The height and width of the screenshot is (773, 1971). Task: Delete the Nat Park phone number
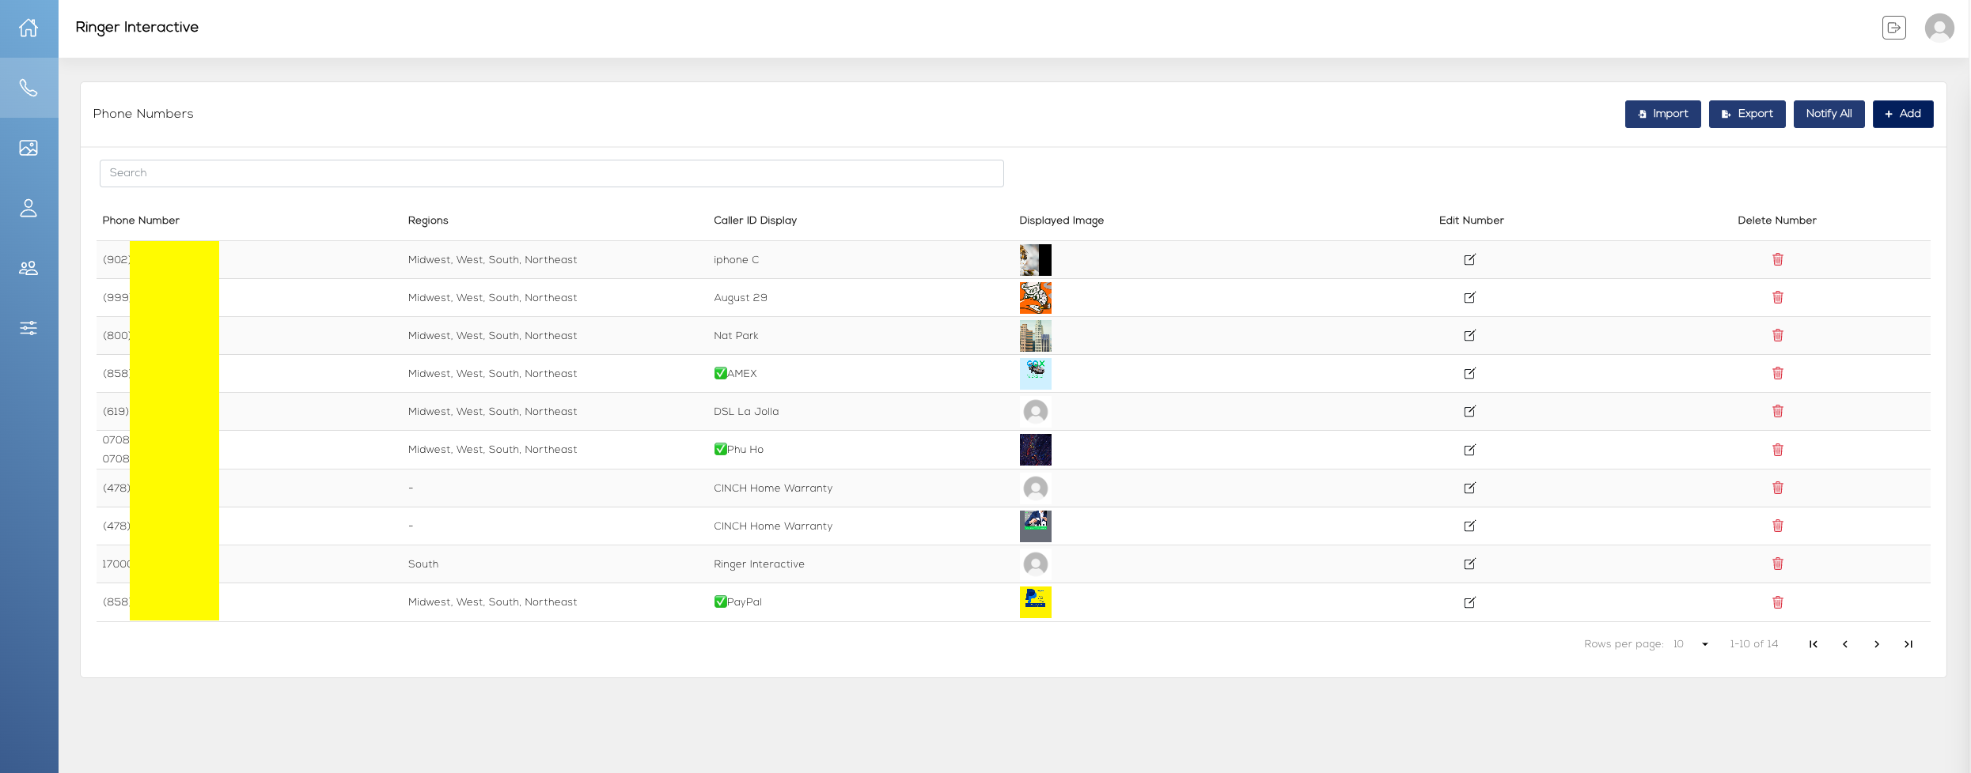[1777, 335]
